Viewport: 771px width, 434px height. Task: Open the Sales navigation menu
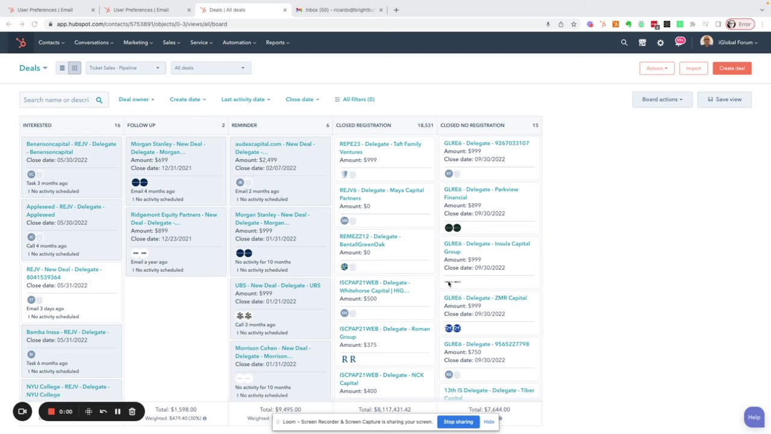172,43
